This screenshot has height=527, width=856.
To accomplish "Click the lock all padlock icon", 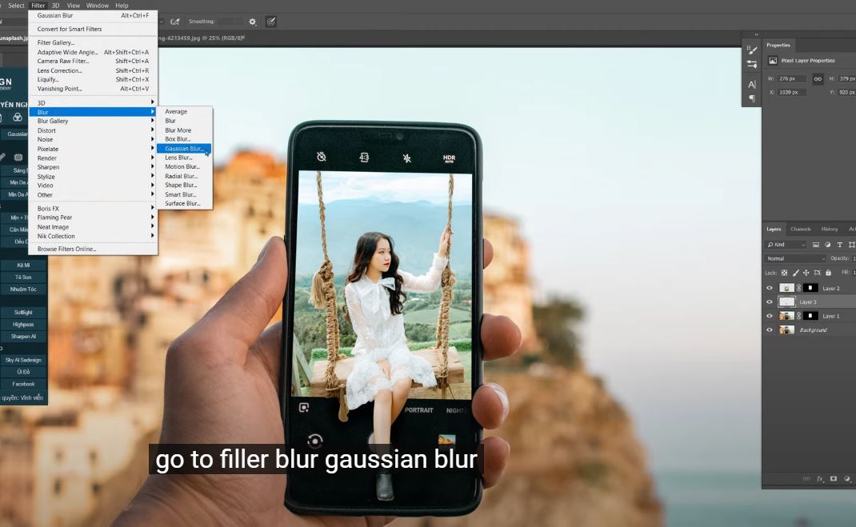I will click(828, 273).
